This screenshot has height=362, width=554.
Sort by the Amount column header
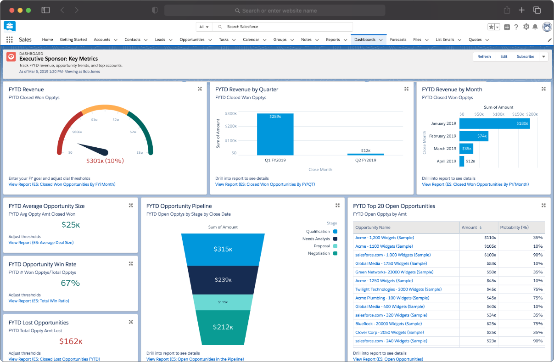click(479, 227)
